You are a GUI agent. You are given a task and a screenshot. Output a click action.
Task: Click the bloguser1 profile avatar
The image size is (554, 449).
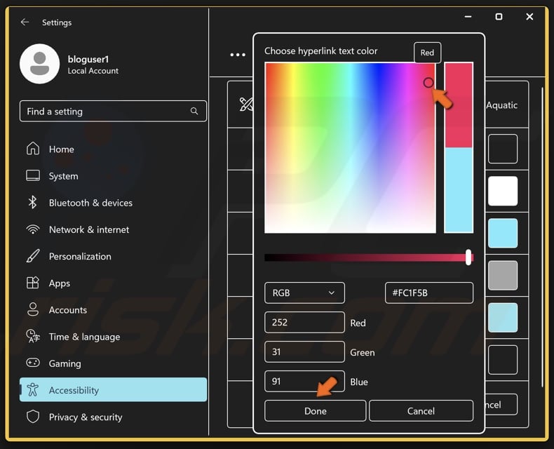coord(39,64)
